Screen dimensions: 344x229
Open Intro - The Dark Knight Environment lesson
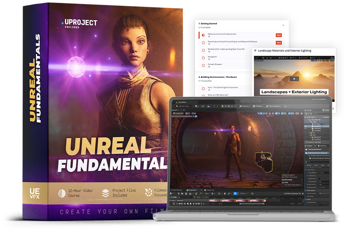pyautogui.click(x=223, y=87)
